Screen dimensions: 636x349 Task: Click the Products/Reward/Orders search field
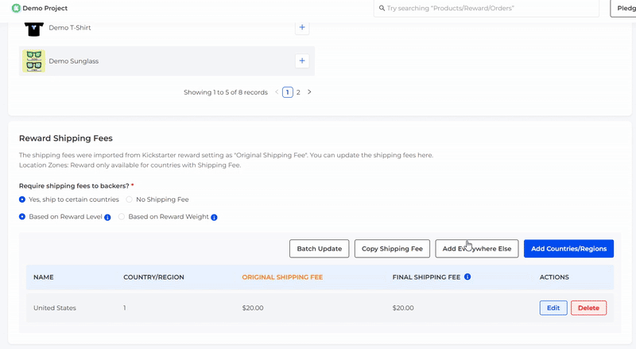click(489, 8)
